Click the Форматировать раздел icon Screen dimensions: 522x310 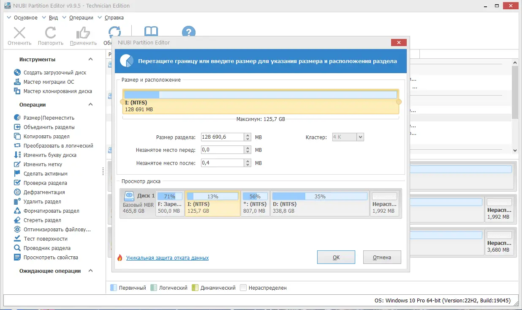pyautogui.click(x=17, y=211)
